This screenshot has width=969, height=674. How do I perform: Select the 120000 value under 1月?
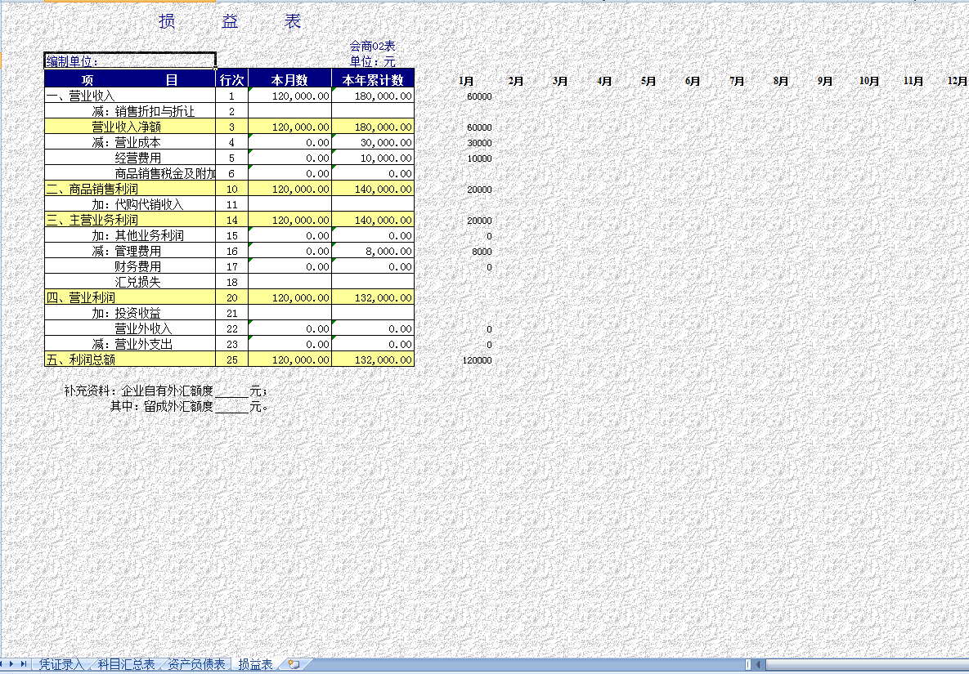click(x=477, y=359)
